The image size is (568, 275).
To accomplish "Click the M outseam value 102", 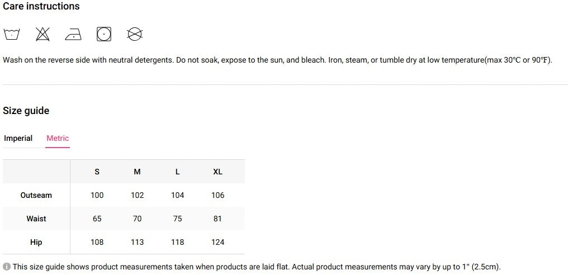I will 138,195.
